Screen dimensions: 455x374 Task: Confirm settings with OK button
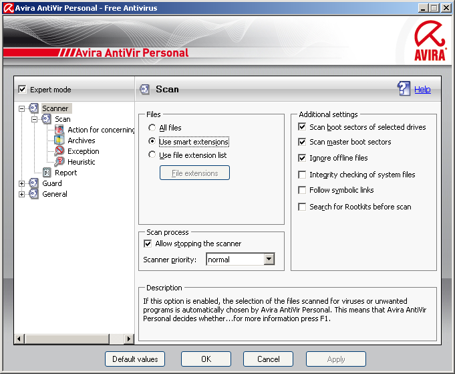click(206, 359)
